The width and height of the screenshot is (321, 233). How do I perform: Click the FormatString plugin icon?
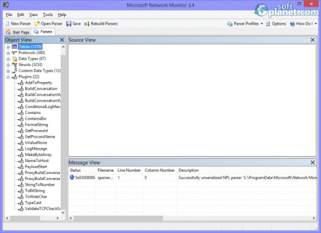[x=21, y=125]
